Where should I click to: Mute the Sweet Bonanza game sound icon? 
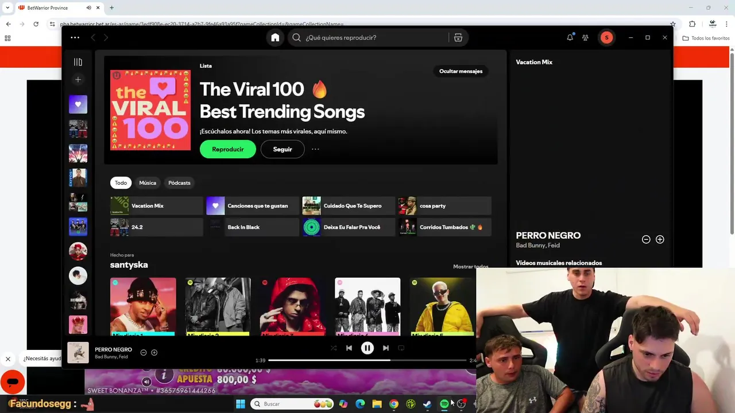coord(146,381)
